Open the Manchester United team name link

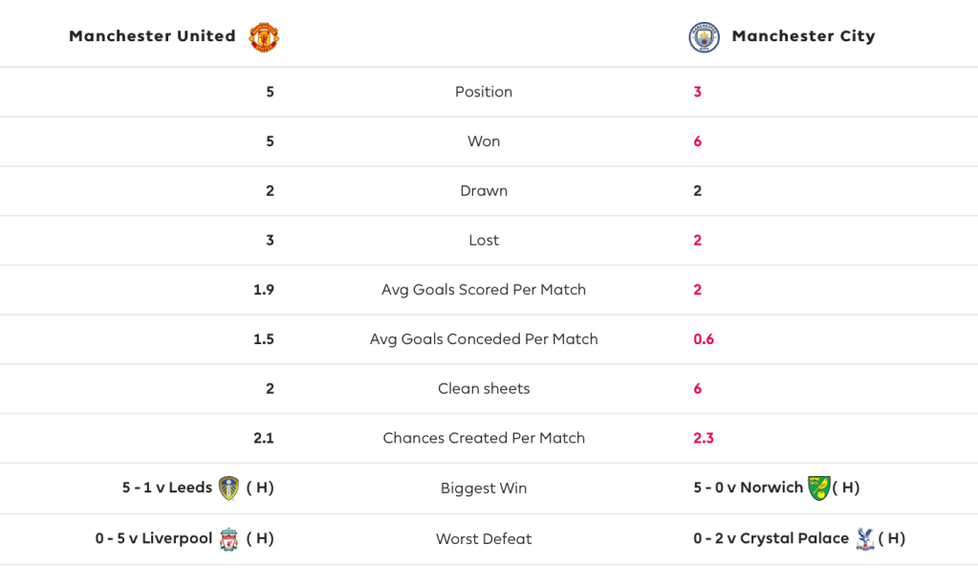[152, 36]
